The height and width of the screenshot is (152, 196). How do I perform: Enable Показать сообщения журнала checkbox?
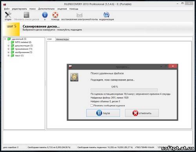92,106
